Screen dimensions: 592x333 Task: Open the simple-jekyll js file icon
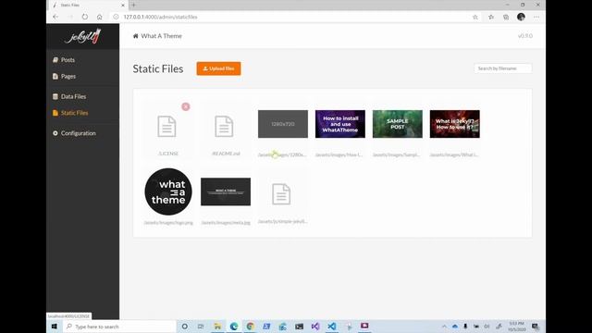(281, 194)
